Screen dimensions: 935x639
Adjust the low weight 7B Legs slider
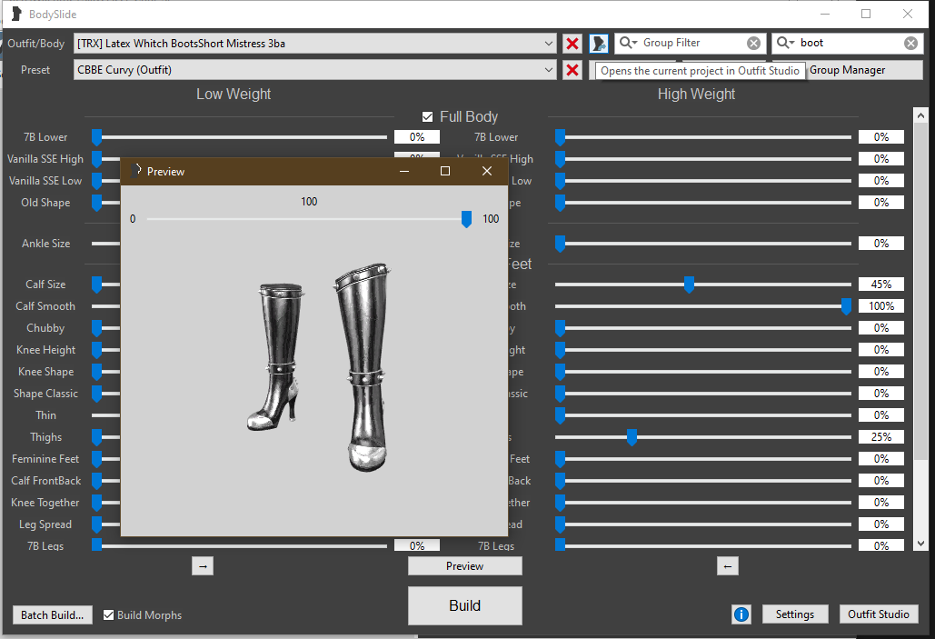[x=96, y=544]
